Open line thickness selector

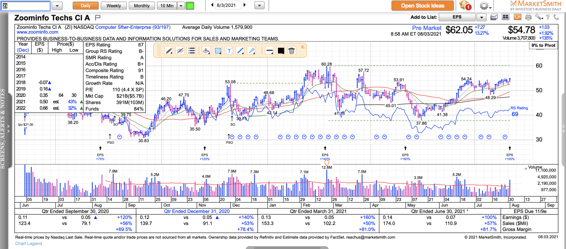tap(269, 51)
